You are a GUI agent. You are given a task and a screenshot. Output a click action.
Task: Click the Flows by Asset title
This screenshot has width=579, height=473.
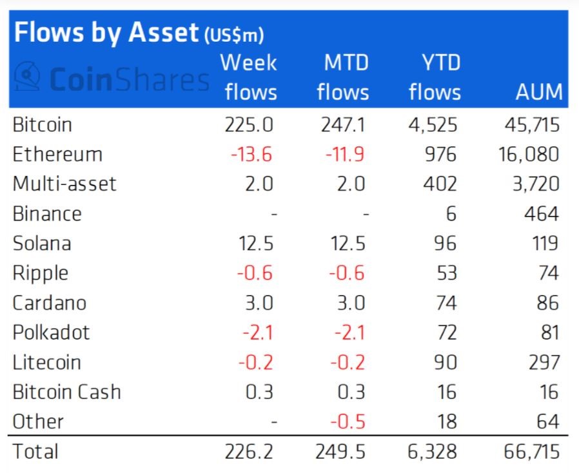139,33
